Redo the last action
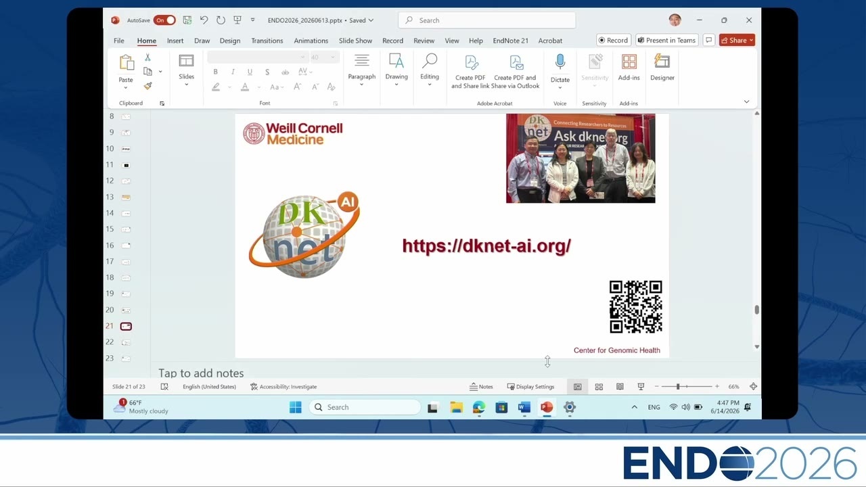Screen dimensions: 866x487 tap(221, 20)
